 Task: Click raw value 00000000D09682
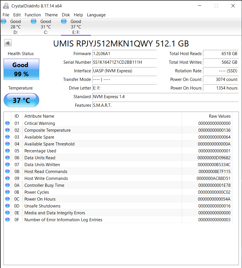pyautogui.click(x=214, y=158)
